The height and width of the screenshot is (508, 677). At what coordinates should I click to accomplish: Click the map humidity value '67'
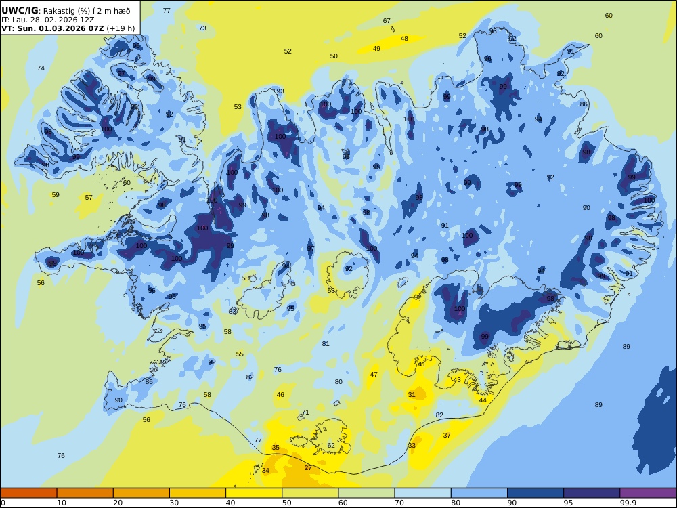pyautogui.click(x=387, y=21)
